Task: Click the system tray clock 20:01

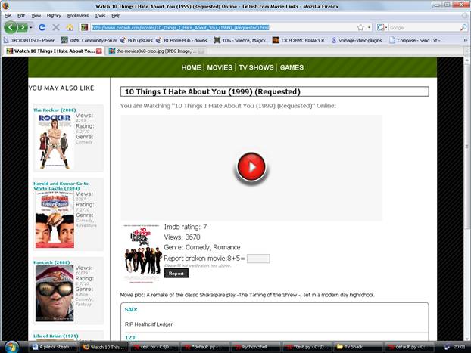Action: [x=460, y=347]
